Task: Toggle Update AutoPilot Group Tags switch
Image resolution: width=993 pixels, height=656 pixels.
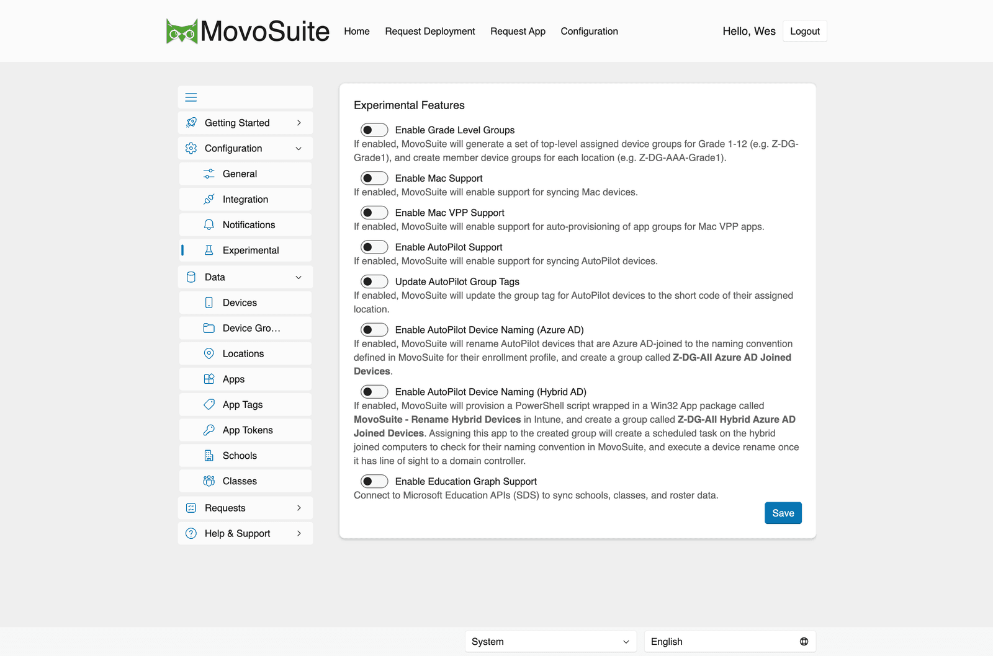Action: pos(374,281)
